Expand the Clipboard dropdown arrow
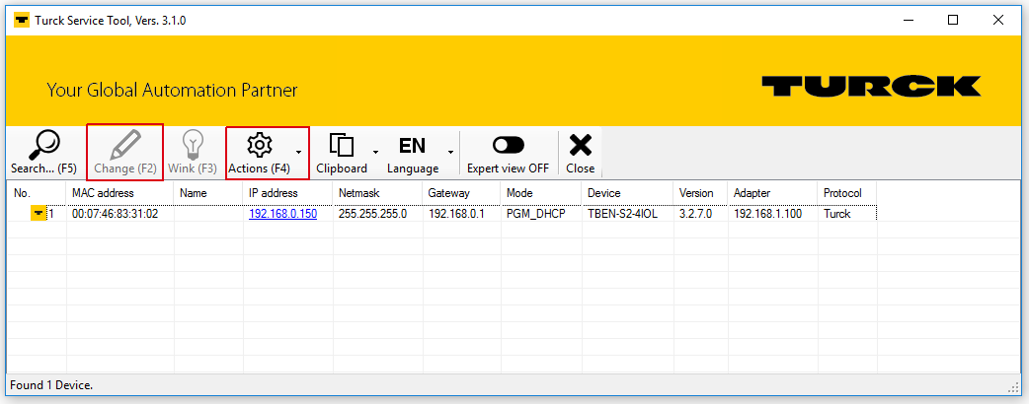The image size is (1029, 404). 376,152
